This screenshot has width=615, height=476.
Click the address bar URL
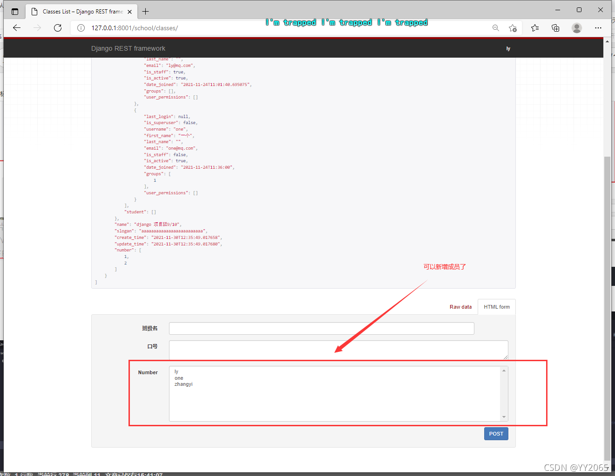135,28
